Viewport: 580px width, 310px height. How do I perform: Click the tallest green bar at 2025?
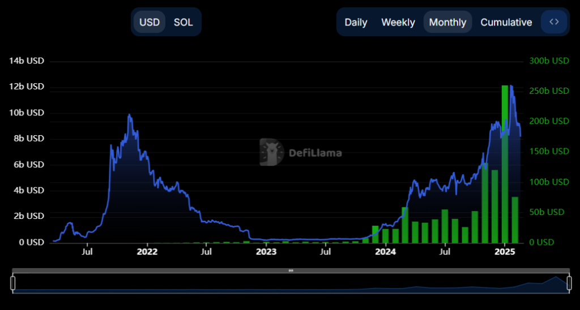click(x=505, y=164)
